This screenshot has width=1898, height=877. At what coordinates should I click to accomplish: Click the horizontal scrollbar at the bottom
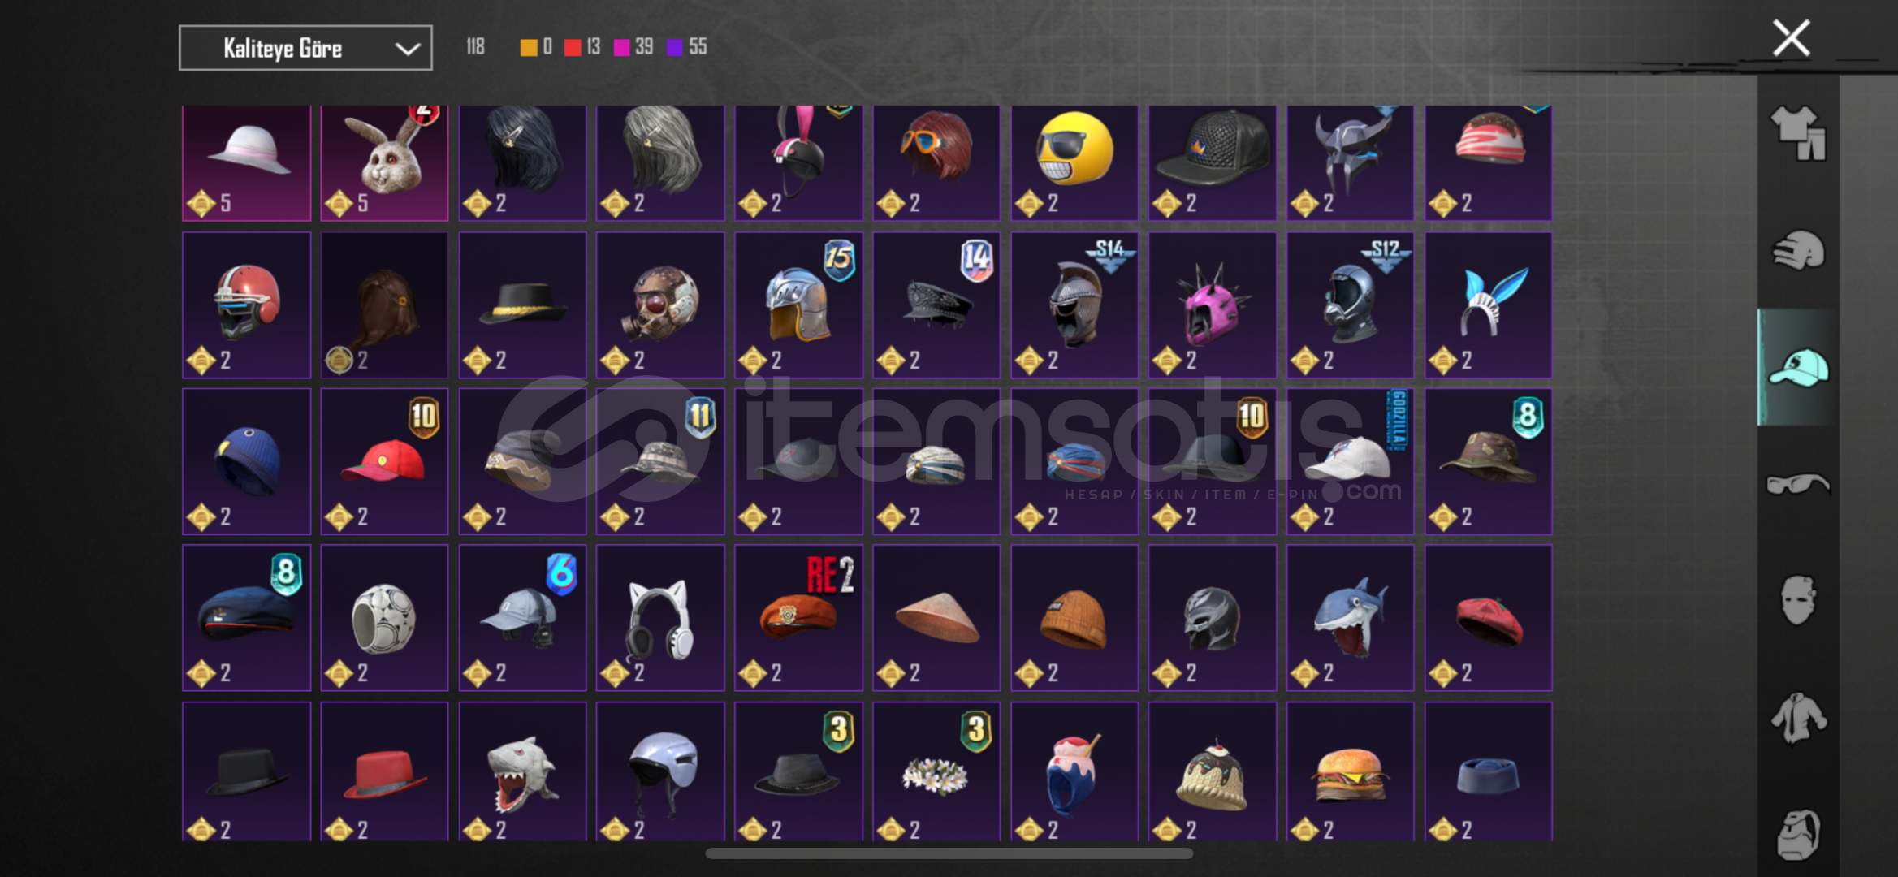(x=949, y=853)
